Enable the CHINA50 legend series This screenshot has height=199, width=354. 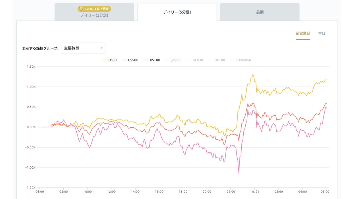click(x=241, y=60)
